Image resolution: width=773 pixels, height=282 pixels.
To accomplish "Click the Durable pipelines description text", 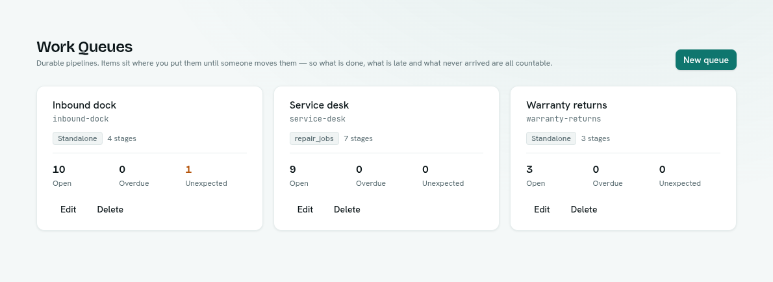I will tap(294, 63).
